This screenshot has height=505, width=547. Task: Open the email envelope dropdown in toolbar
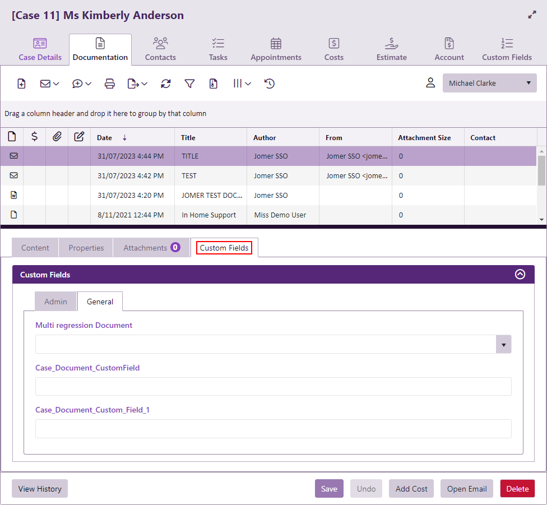tap(50, 84)
